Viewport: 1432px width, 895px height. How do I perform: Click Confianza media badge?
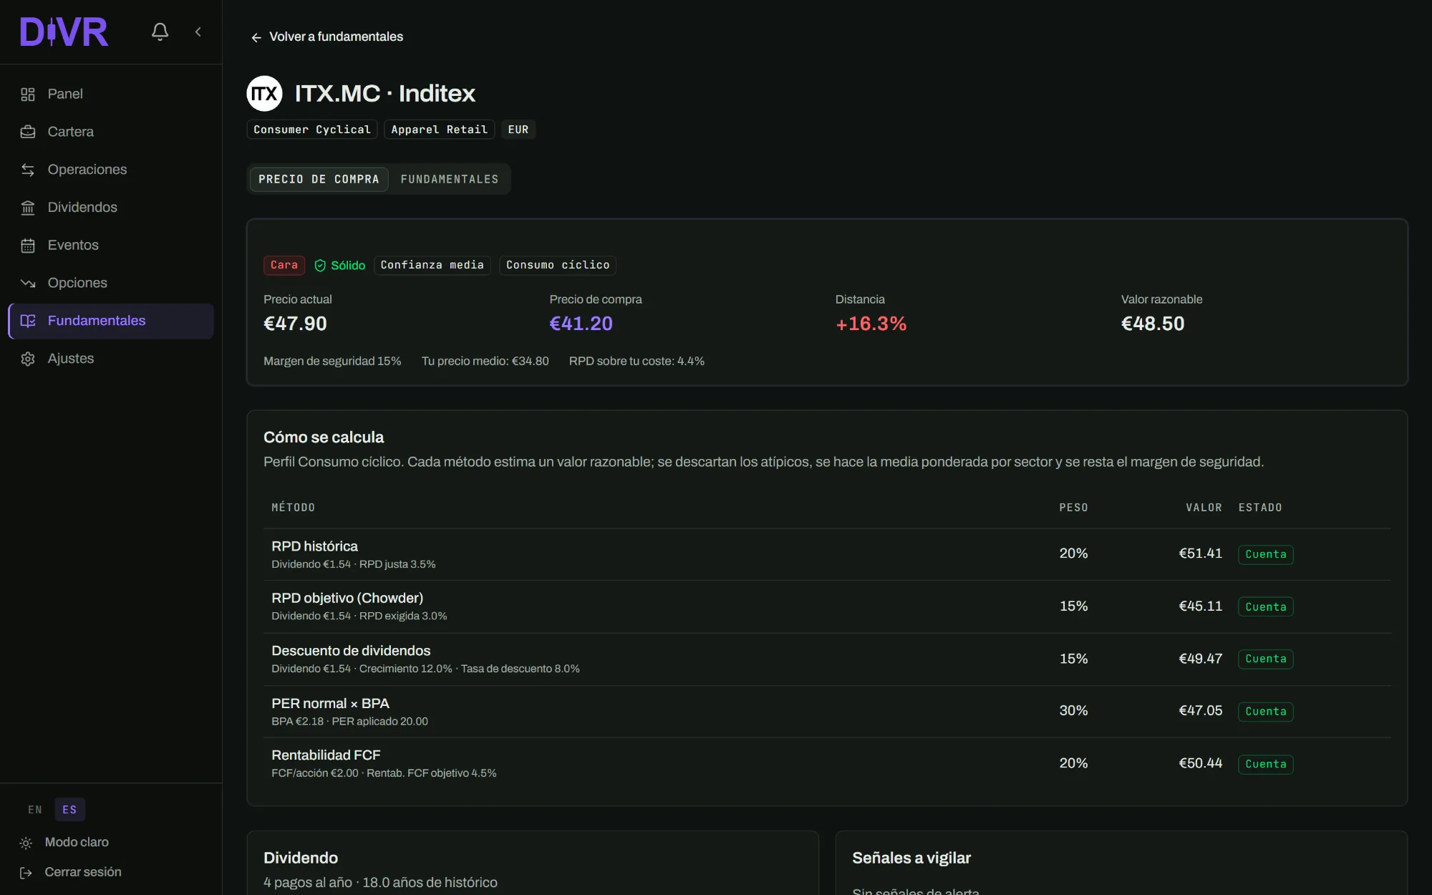tap(432, 265)
